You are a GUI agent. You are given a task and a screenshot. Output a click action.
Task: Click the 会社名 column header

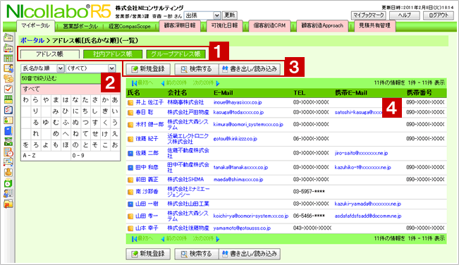pyautogui.click(x=177, y=93)
